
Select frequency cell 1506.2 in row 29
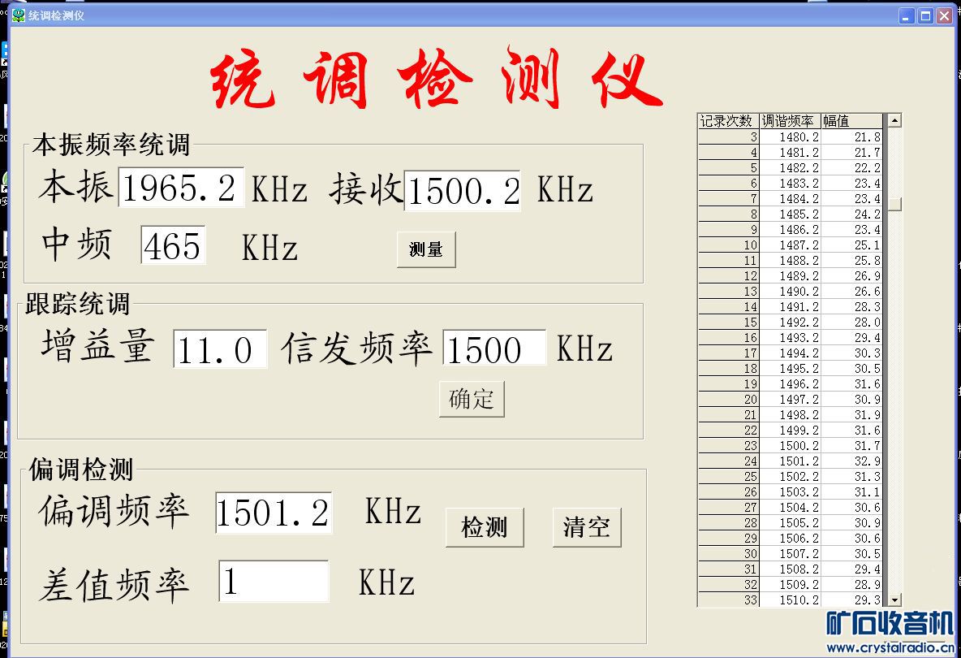(x=790, y=539)
